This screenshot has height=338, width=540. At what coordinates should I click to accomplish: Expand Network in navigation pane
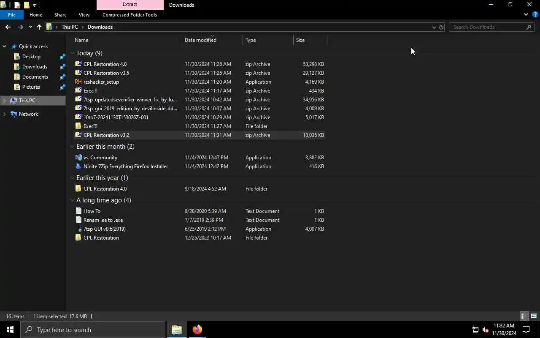pos(5,114)
